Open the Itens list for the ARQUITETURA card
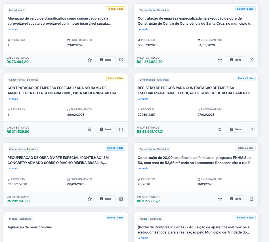This screenshot has width=269, height=242. 106,129
